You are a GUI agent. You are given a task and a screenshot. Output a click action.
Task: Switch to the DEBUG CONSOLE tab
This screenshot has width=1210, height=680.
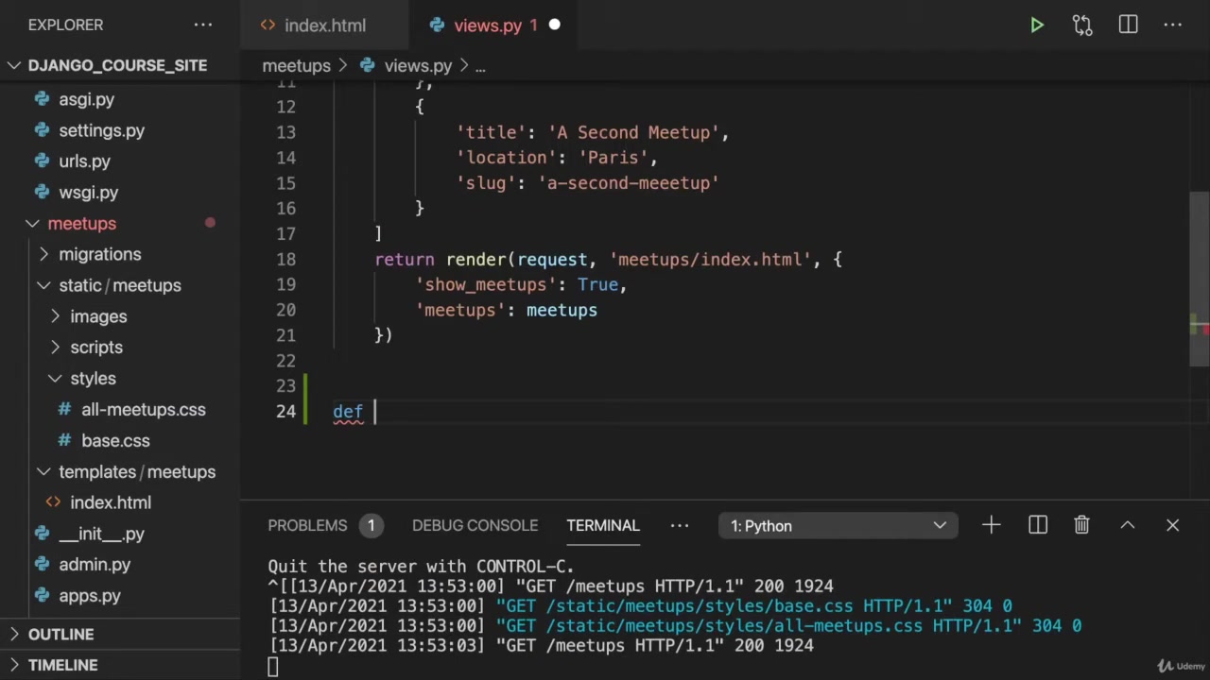(x=475, y=525)
